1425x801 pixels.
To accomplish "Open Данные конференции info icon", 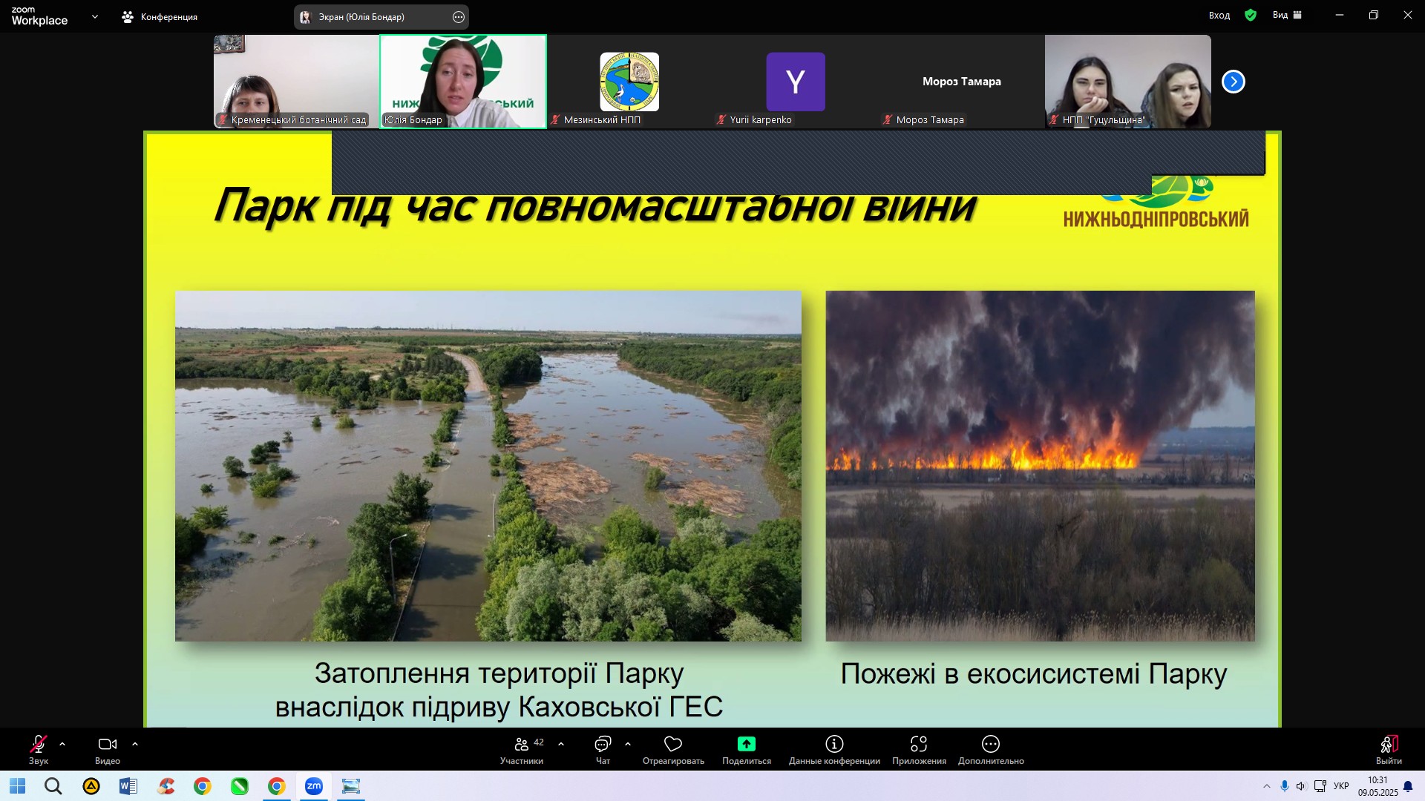I will 834,744.
